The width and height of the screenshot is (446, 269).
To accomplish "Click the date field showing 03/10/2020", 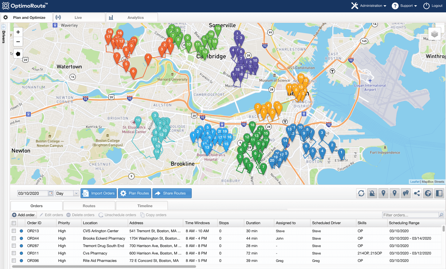I will point(33,193).
